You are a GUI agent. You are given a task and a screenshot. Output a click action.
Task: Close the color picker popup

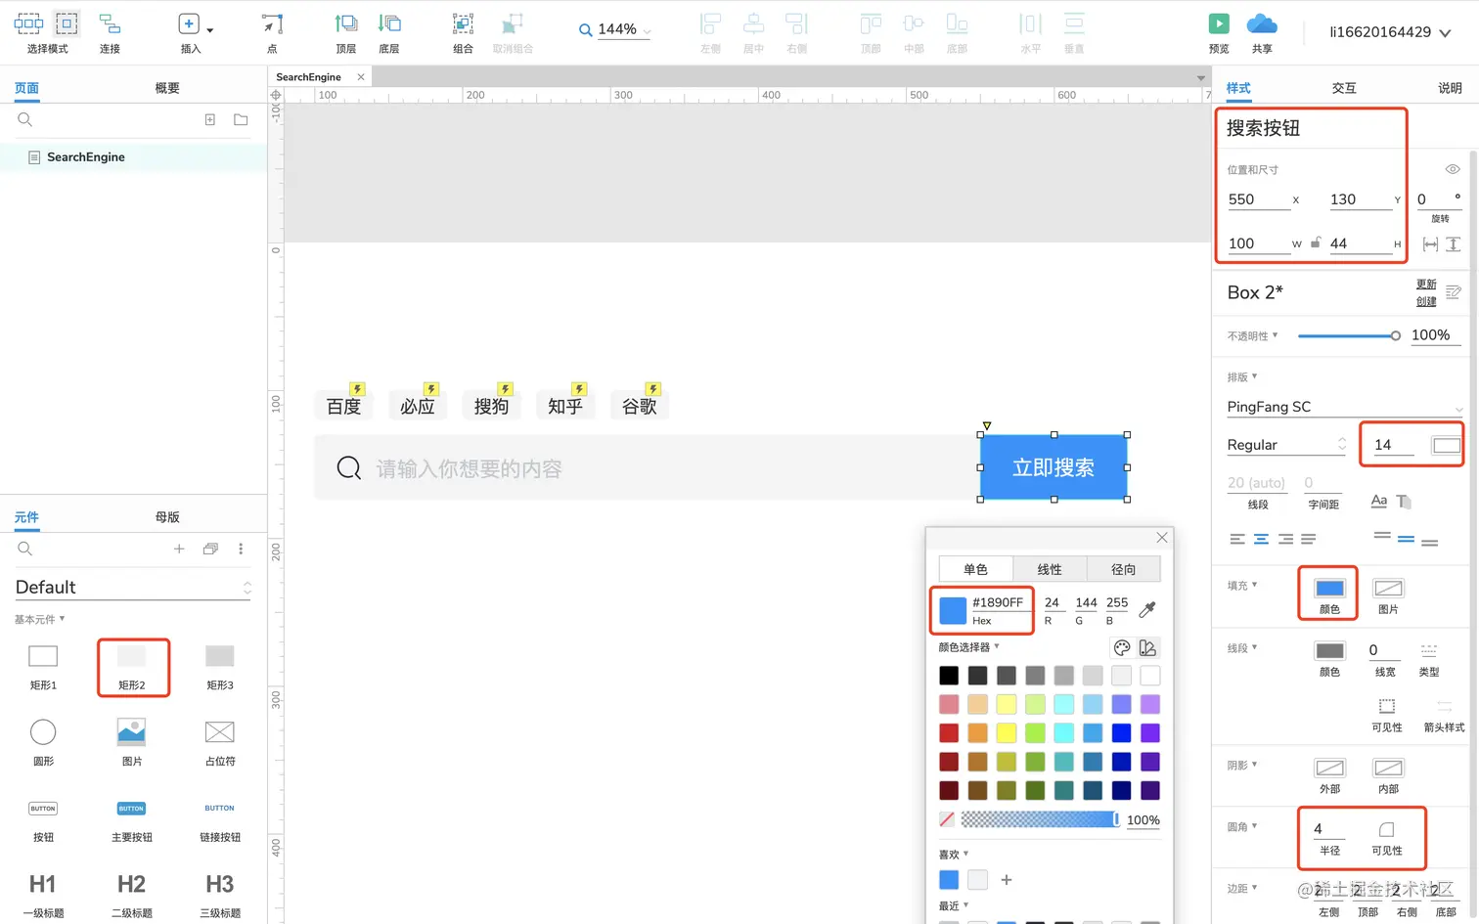tap(1162, 538)
